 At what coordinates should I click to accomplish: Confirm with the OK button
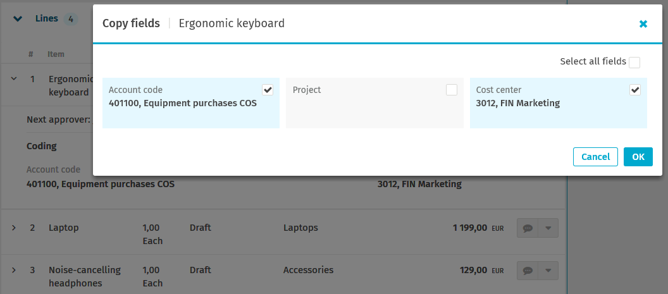point(638,157)
